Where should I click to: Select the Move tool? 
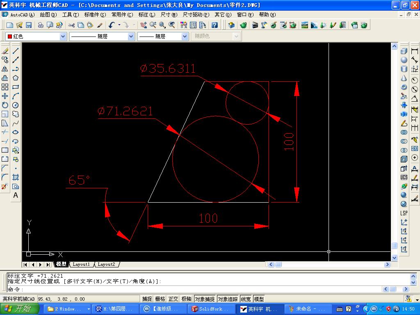point(5,96)
